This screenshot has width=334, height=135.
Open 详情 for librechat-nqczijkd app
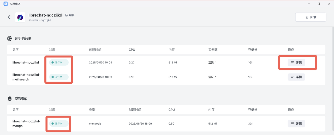coord(296,63)
